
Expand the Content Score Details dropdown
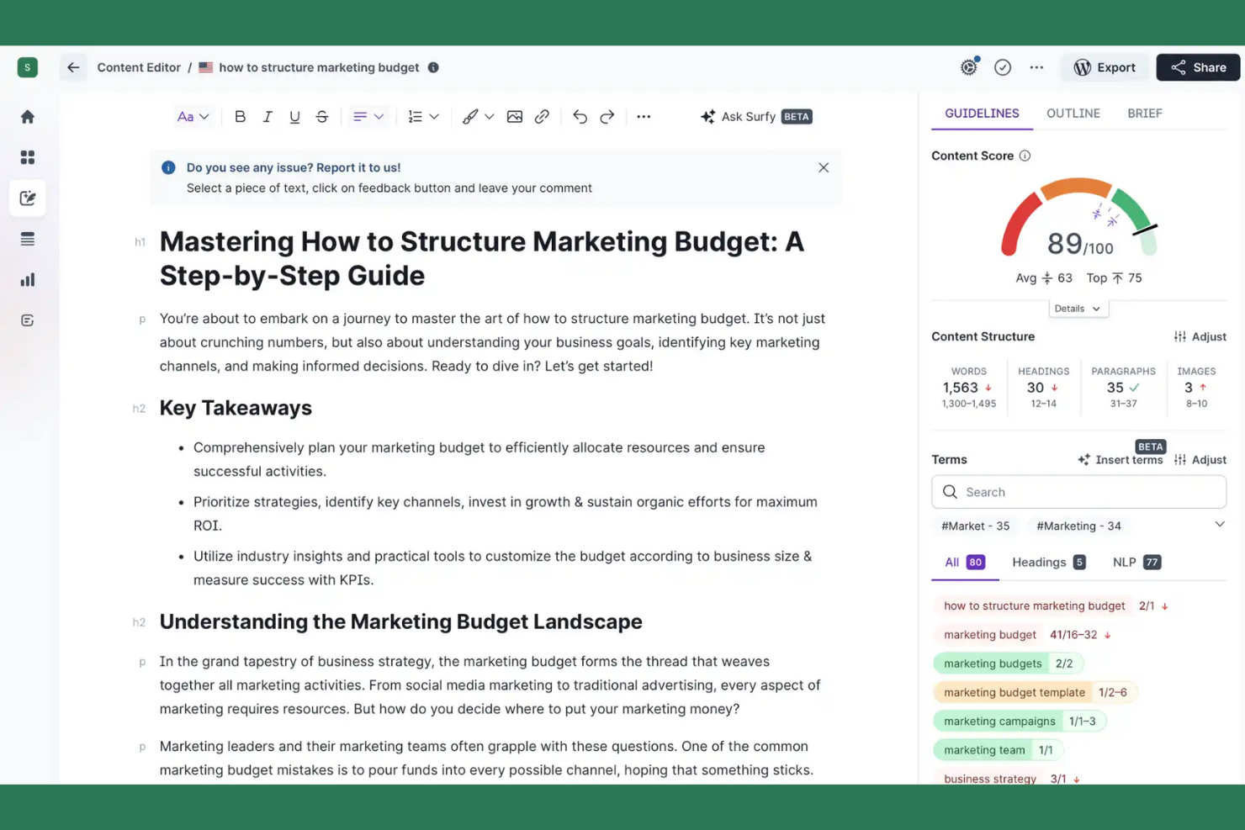(x=1078, y=309)
